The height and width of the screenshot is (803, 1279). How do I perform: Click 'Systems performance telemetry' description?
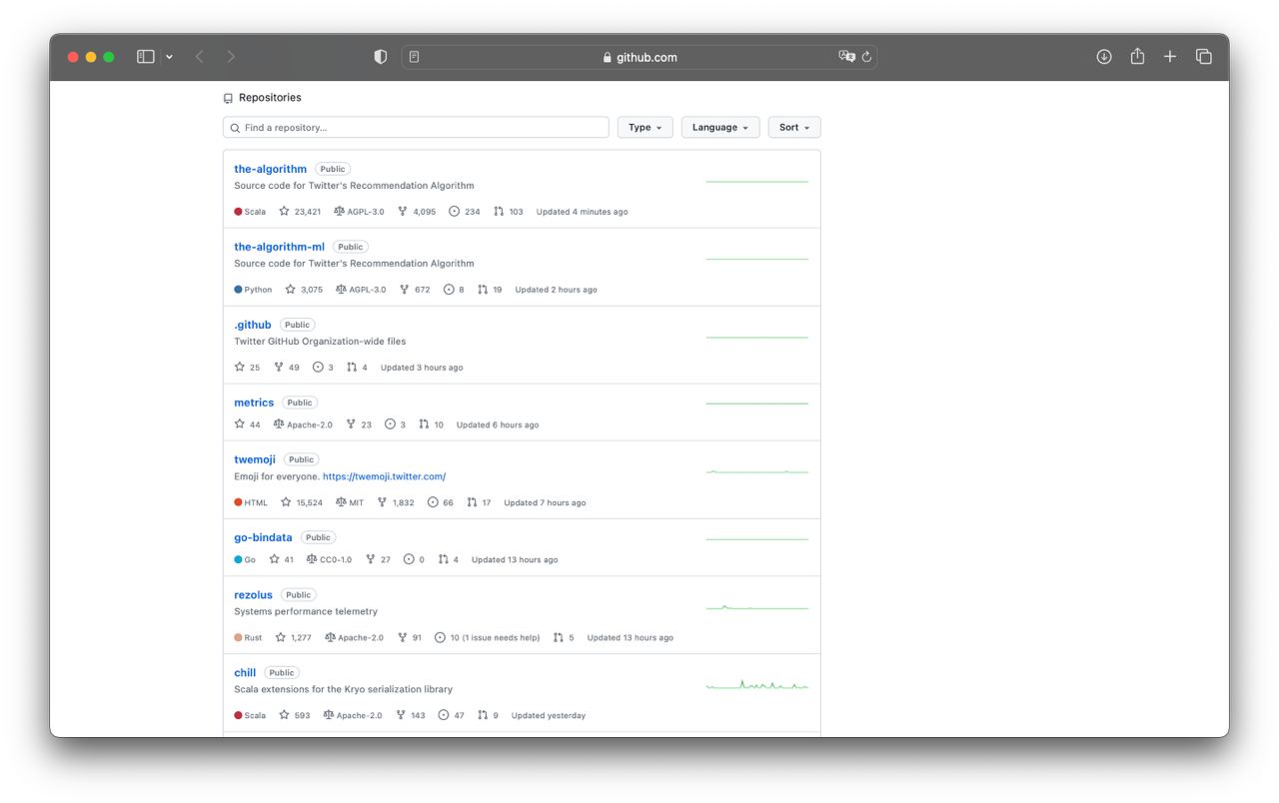click(306, 611)
